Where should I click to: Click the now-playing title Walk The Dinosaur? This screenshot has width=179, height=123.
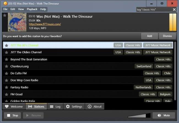click(x=64, y=17)
